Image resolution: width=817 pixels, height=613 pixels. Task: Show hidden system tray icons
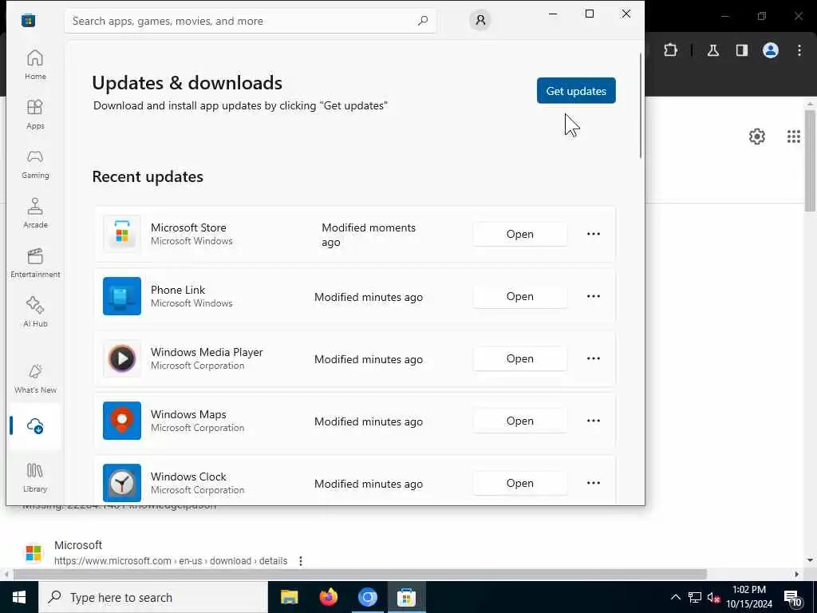point(675,597)
